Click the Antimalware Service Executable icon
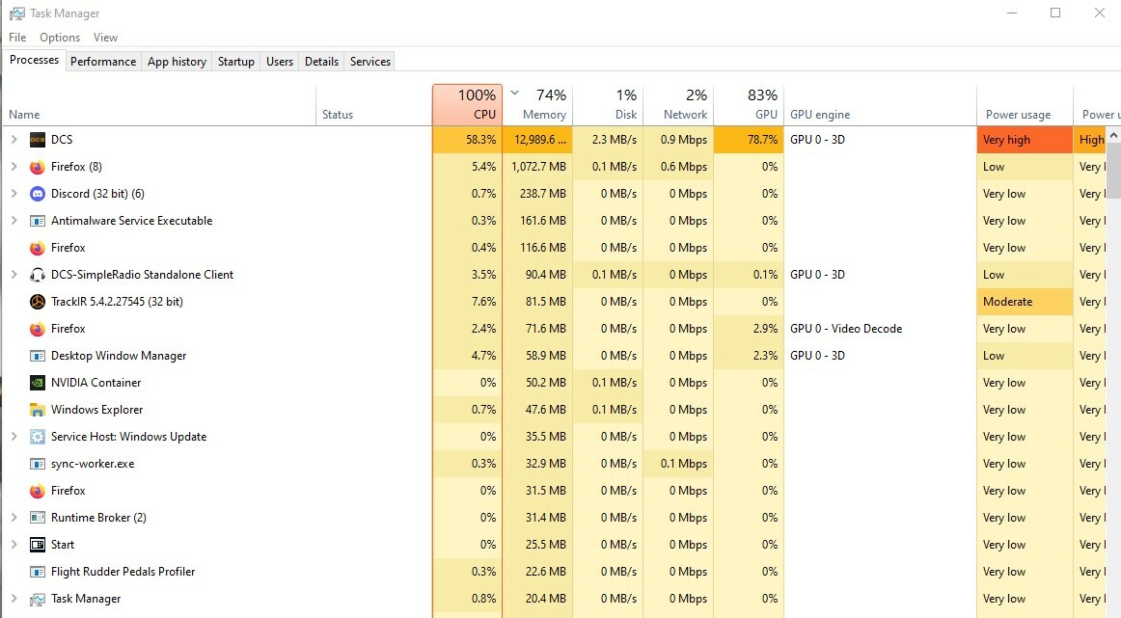 click(38, 221)
